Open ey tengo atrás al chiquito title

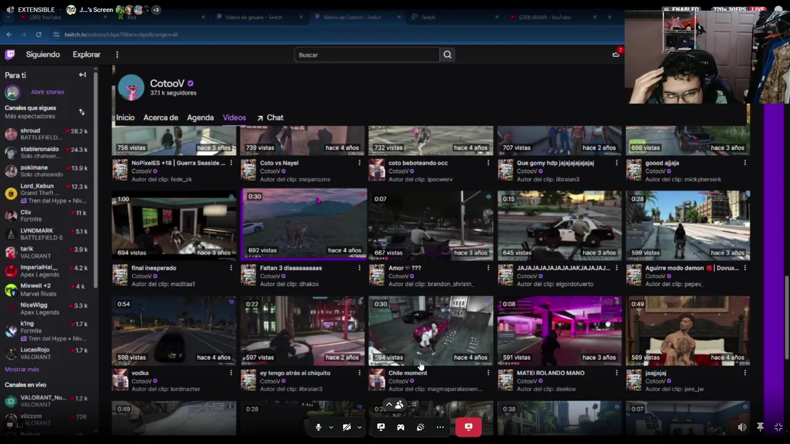(295, 372)
